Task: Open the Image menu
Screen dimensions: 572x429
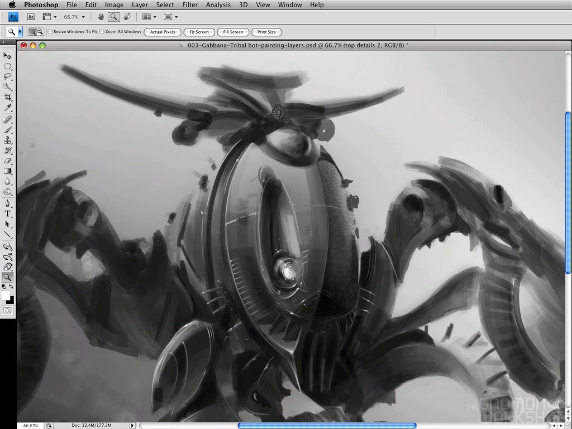Action: tap(114, 4)
